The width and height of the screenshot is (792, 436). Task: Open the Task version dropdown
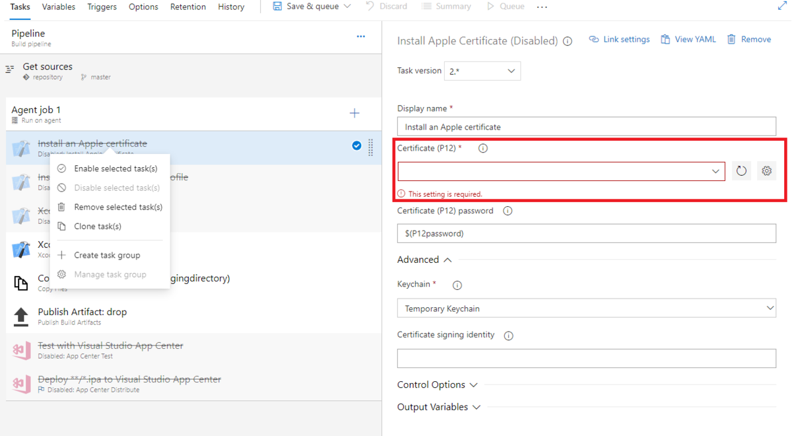coord(482,71)
